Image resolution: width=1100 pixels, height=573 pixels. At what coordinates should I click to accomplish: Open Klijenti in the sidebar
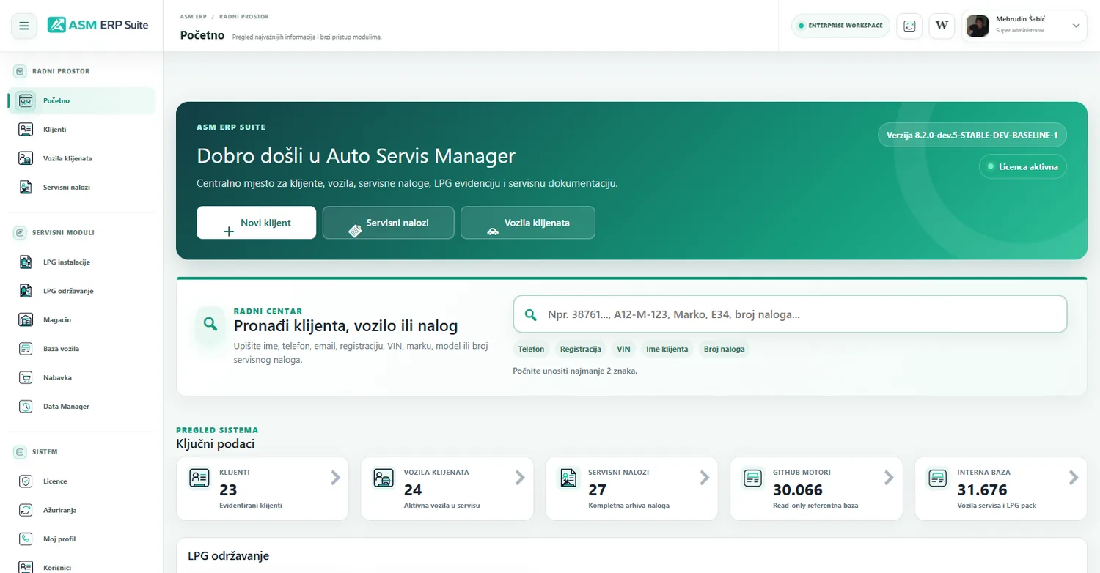click(x=81, y=130)
